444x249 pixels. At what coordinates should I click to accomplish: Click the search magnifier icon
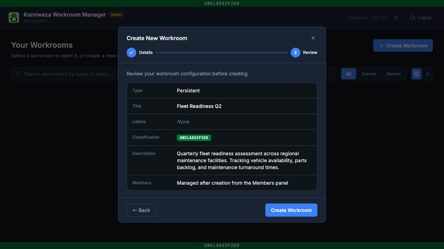coord(18,74)
